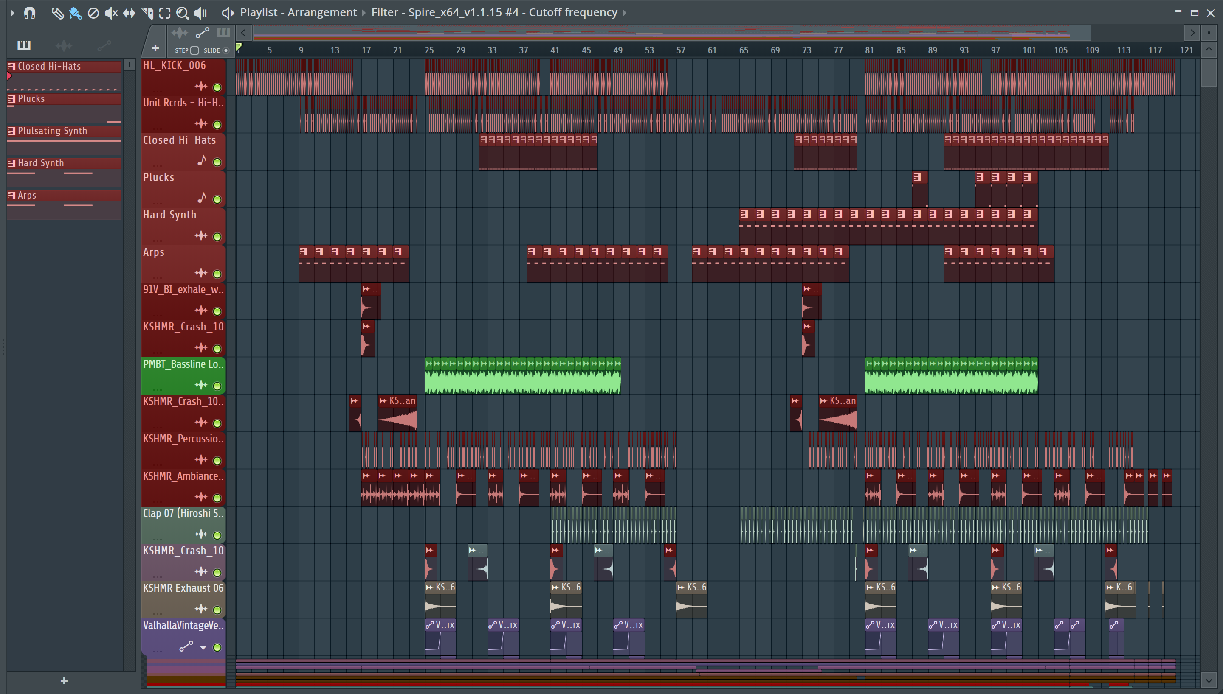Select the Draw pencil tool
Viewport: 1223px width, 694px height.
[x=58, y=13]
